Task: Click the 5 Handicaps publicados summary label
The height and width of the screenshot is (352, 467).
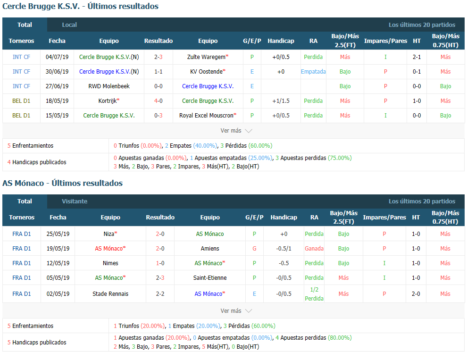Action: (x=37, y=342)
